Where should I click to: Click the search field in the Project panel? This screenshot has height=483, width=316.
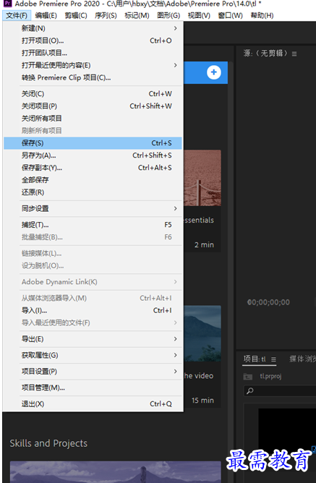click(280, 390)
